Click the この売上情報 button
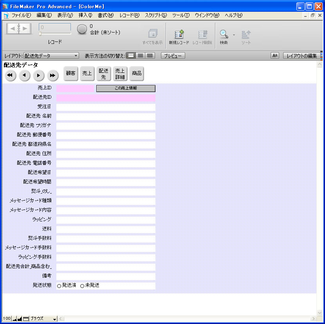Image resolution: width=325 pixels, height=324 pixels. [x=126, y=88]
